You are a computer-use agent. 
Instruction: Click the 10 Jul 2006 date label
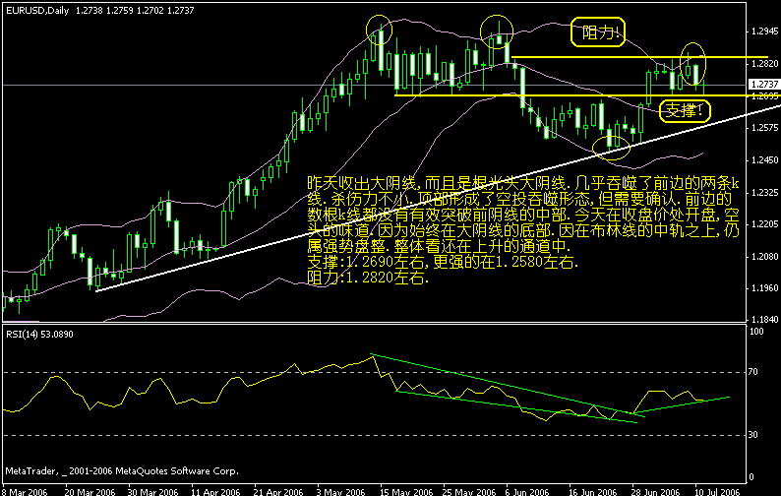718,491
